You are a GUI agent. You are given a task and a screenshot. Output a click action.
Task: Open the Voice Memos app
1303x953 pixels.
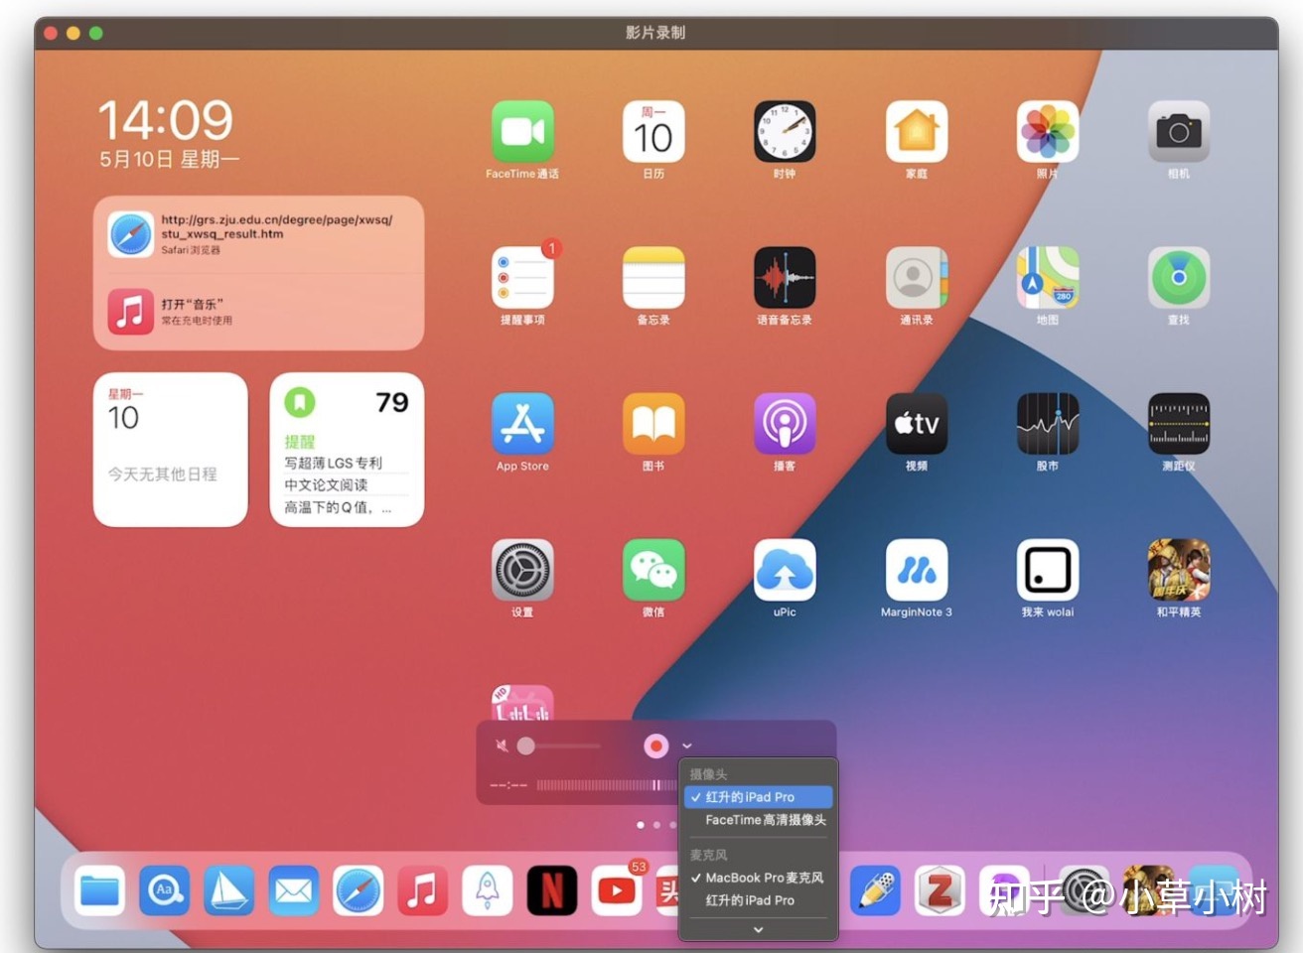coord(785,278)
